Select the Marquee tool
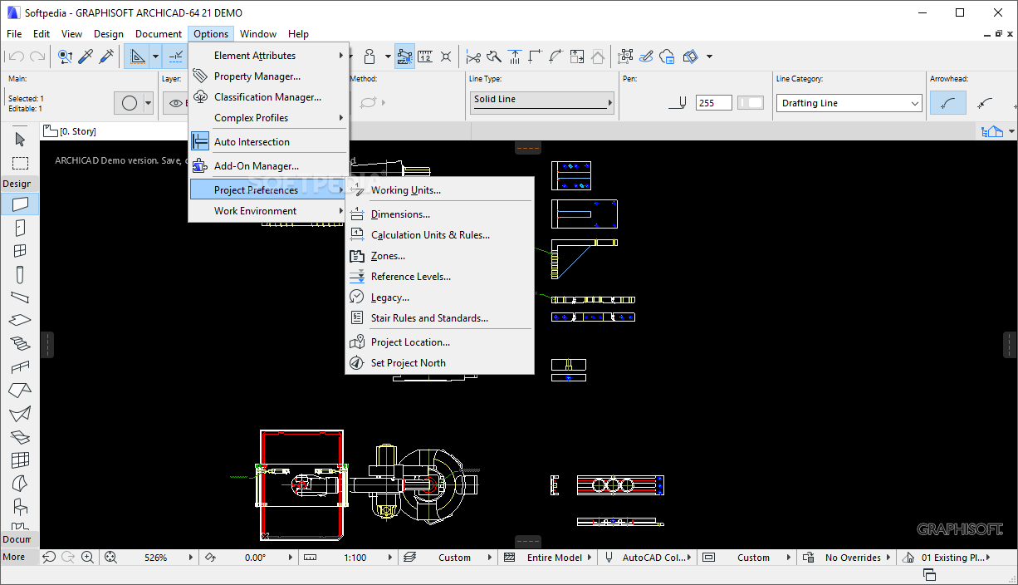 click(x=20, y=163)
